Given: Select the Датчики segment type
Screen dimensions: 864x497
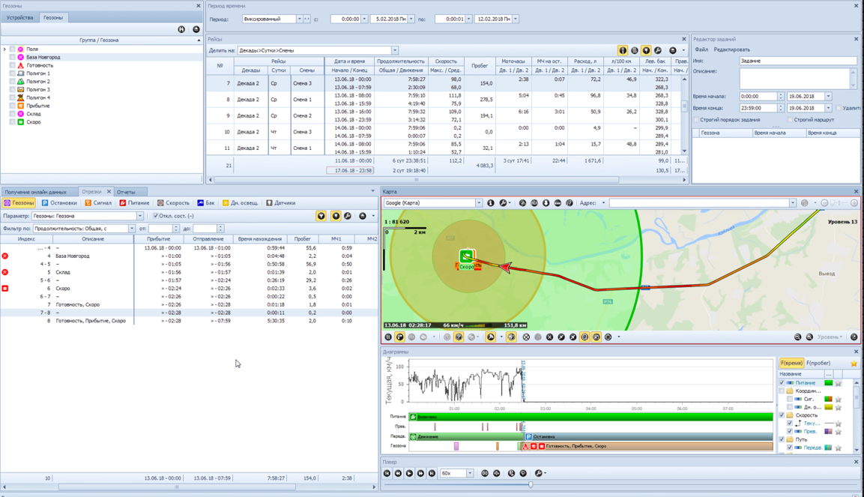Looking at the screenshot, I should [x=281, y=202].
